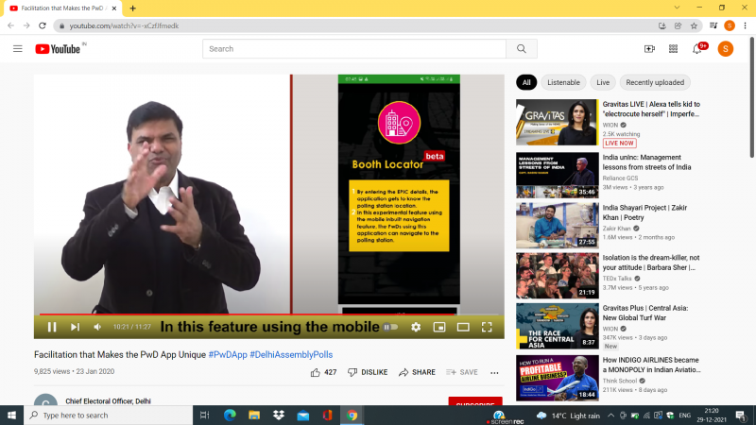
Task: Select the Listenable filter chip
Action: point(563,82)
